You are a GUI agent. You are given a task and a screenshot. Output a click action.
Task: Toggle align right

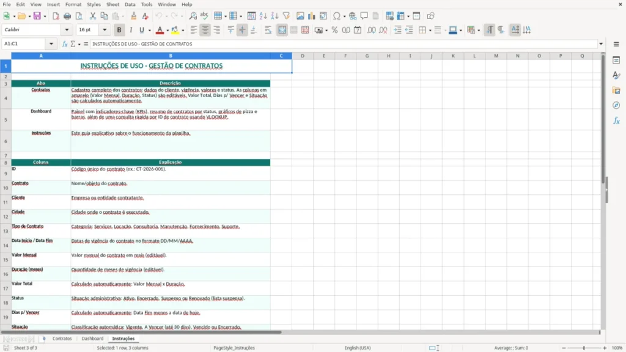pyautogui.click(x=217, y=30)
